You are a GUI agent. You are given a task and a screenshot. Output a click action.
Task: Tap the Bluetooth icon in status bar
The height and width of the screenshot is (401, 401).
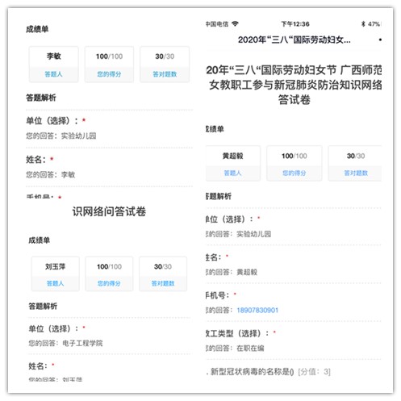[363, 24]
